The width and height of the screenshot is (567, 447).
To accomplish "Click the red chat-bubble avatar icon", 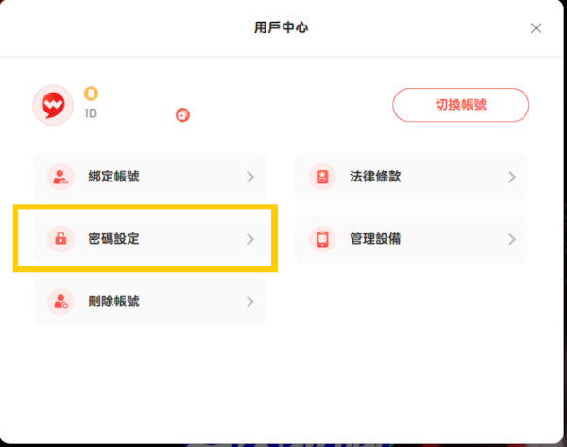I will click(53, 105).
